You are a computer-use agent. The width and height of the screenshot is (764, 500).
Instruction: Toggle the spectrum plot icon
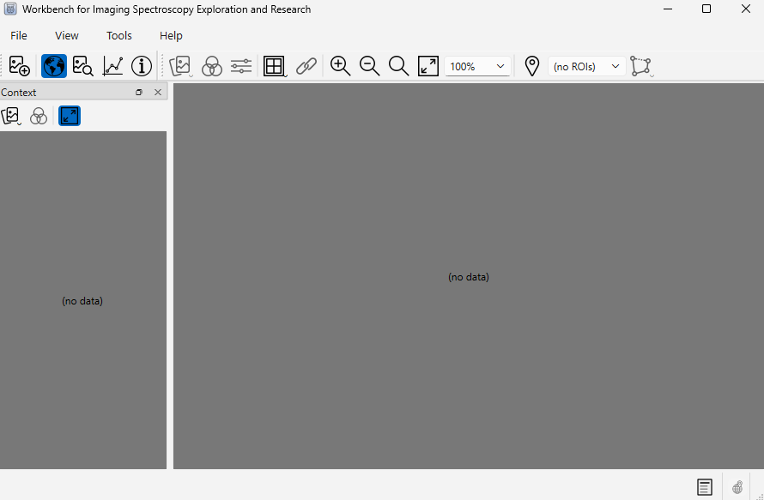(x=112, y=66)
